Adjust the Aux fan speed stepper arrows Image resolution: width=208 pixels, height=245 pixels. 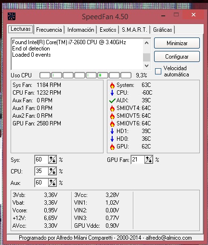coord(52,183)
